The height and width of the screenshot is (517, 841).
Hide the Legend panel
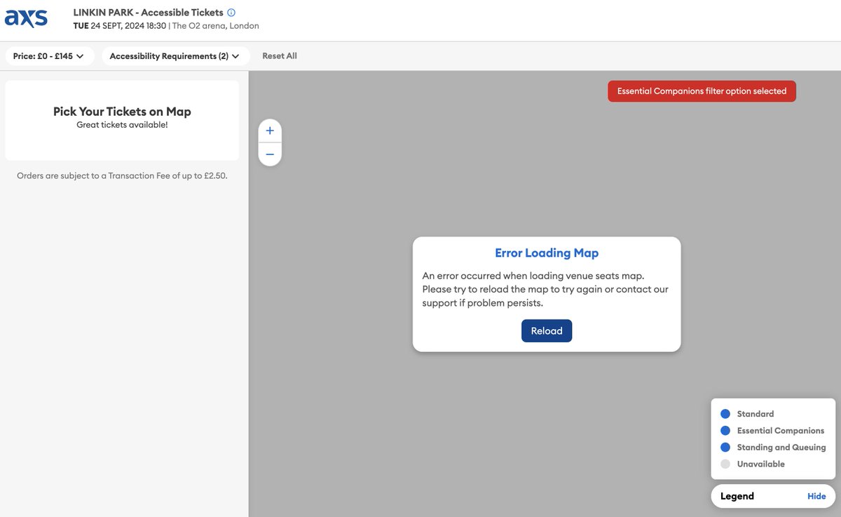pos(816,496)
